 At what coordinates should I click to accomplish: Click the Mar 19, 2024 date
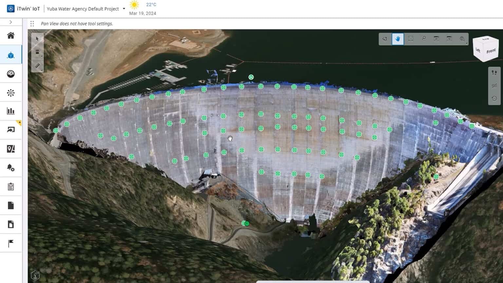point(142,13)
